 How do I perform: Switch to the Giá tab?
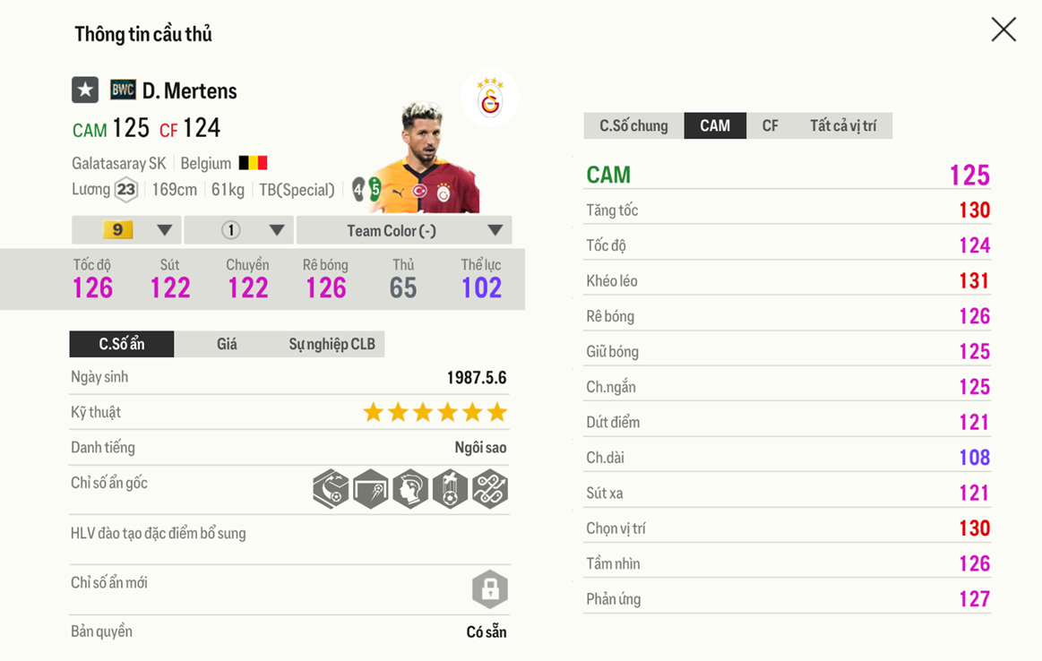(227, 344)
